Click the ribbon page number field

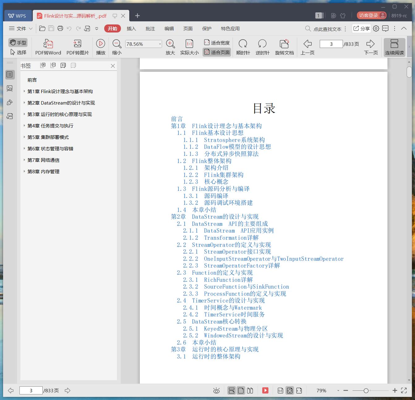(331, 44)
